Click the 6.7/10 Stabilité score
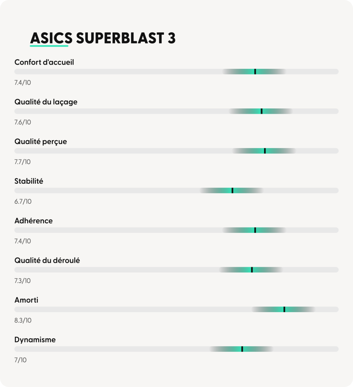This screenshot has height=387, width=353. 23,201
